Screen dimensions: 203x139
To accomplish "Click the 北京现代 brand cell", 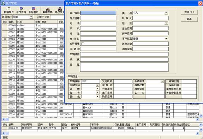I will click(43, 128).
